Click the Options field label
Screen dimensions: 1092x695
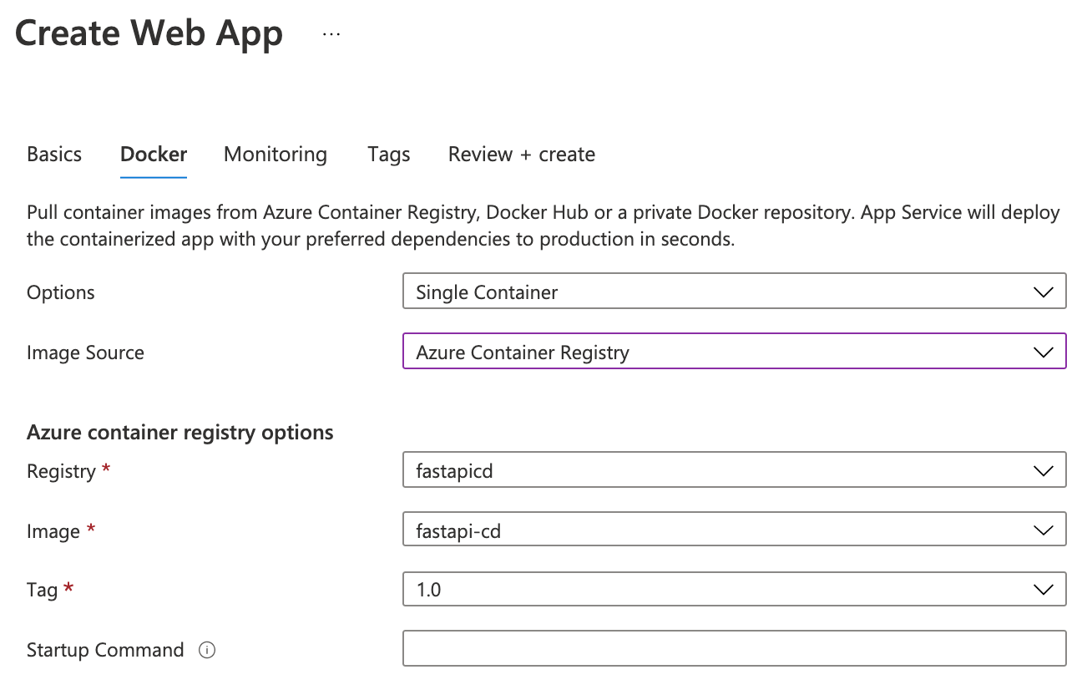click(x=61, y=292)
